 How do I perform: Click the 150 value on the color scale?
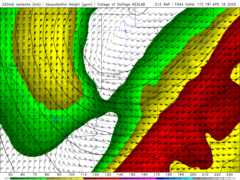tap(132, 175)
